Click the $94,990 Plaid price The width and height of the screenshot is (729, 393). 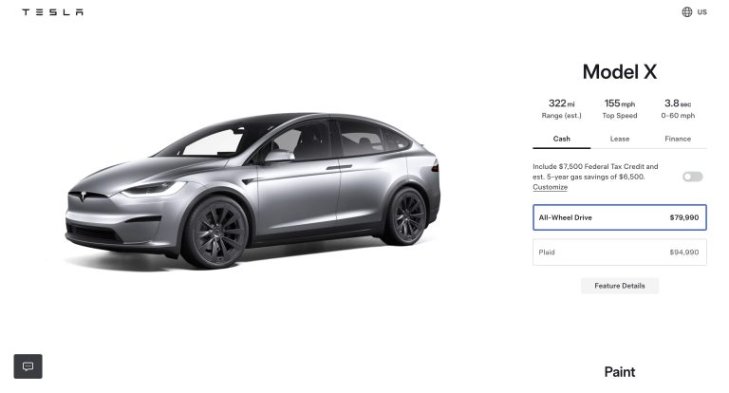(683, 253)
